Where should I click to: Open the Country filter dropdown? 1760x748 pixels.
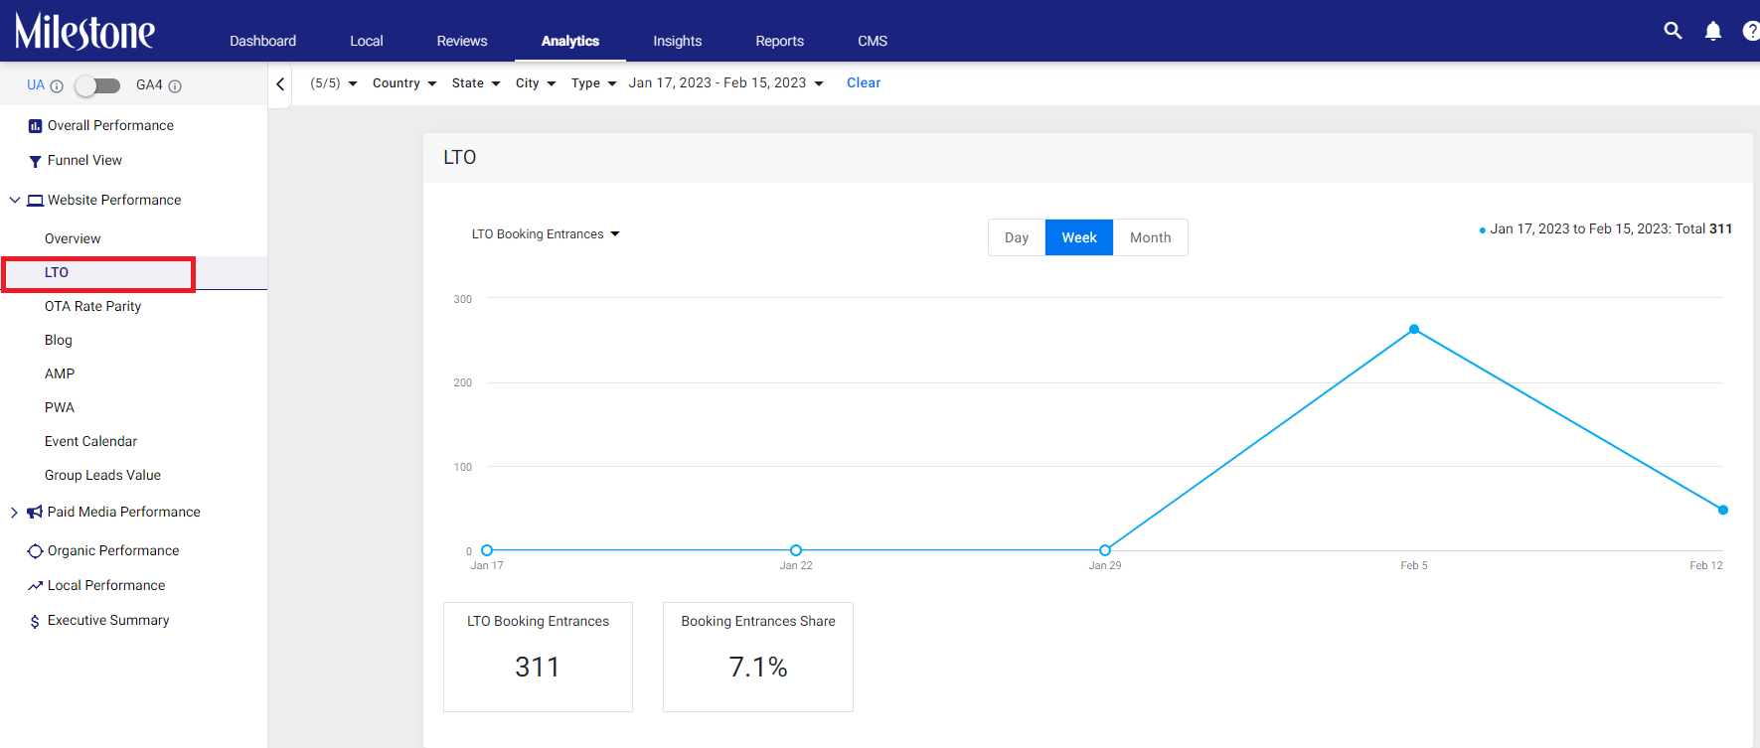404,83
